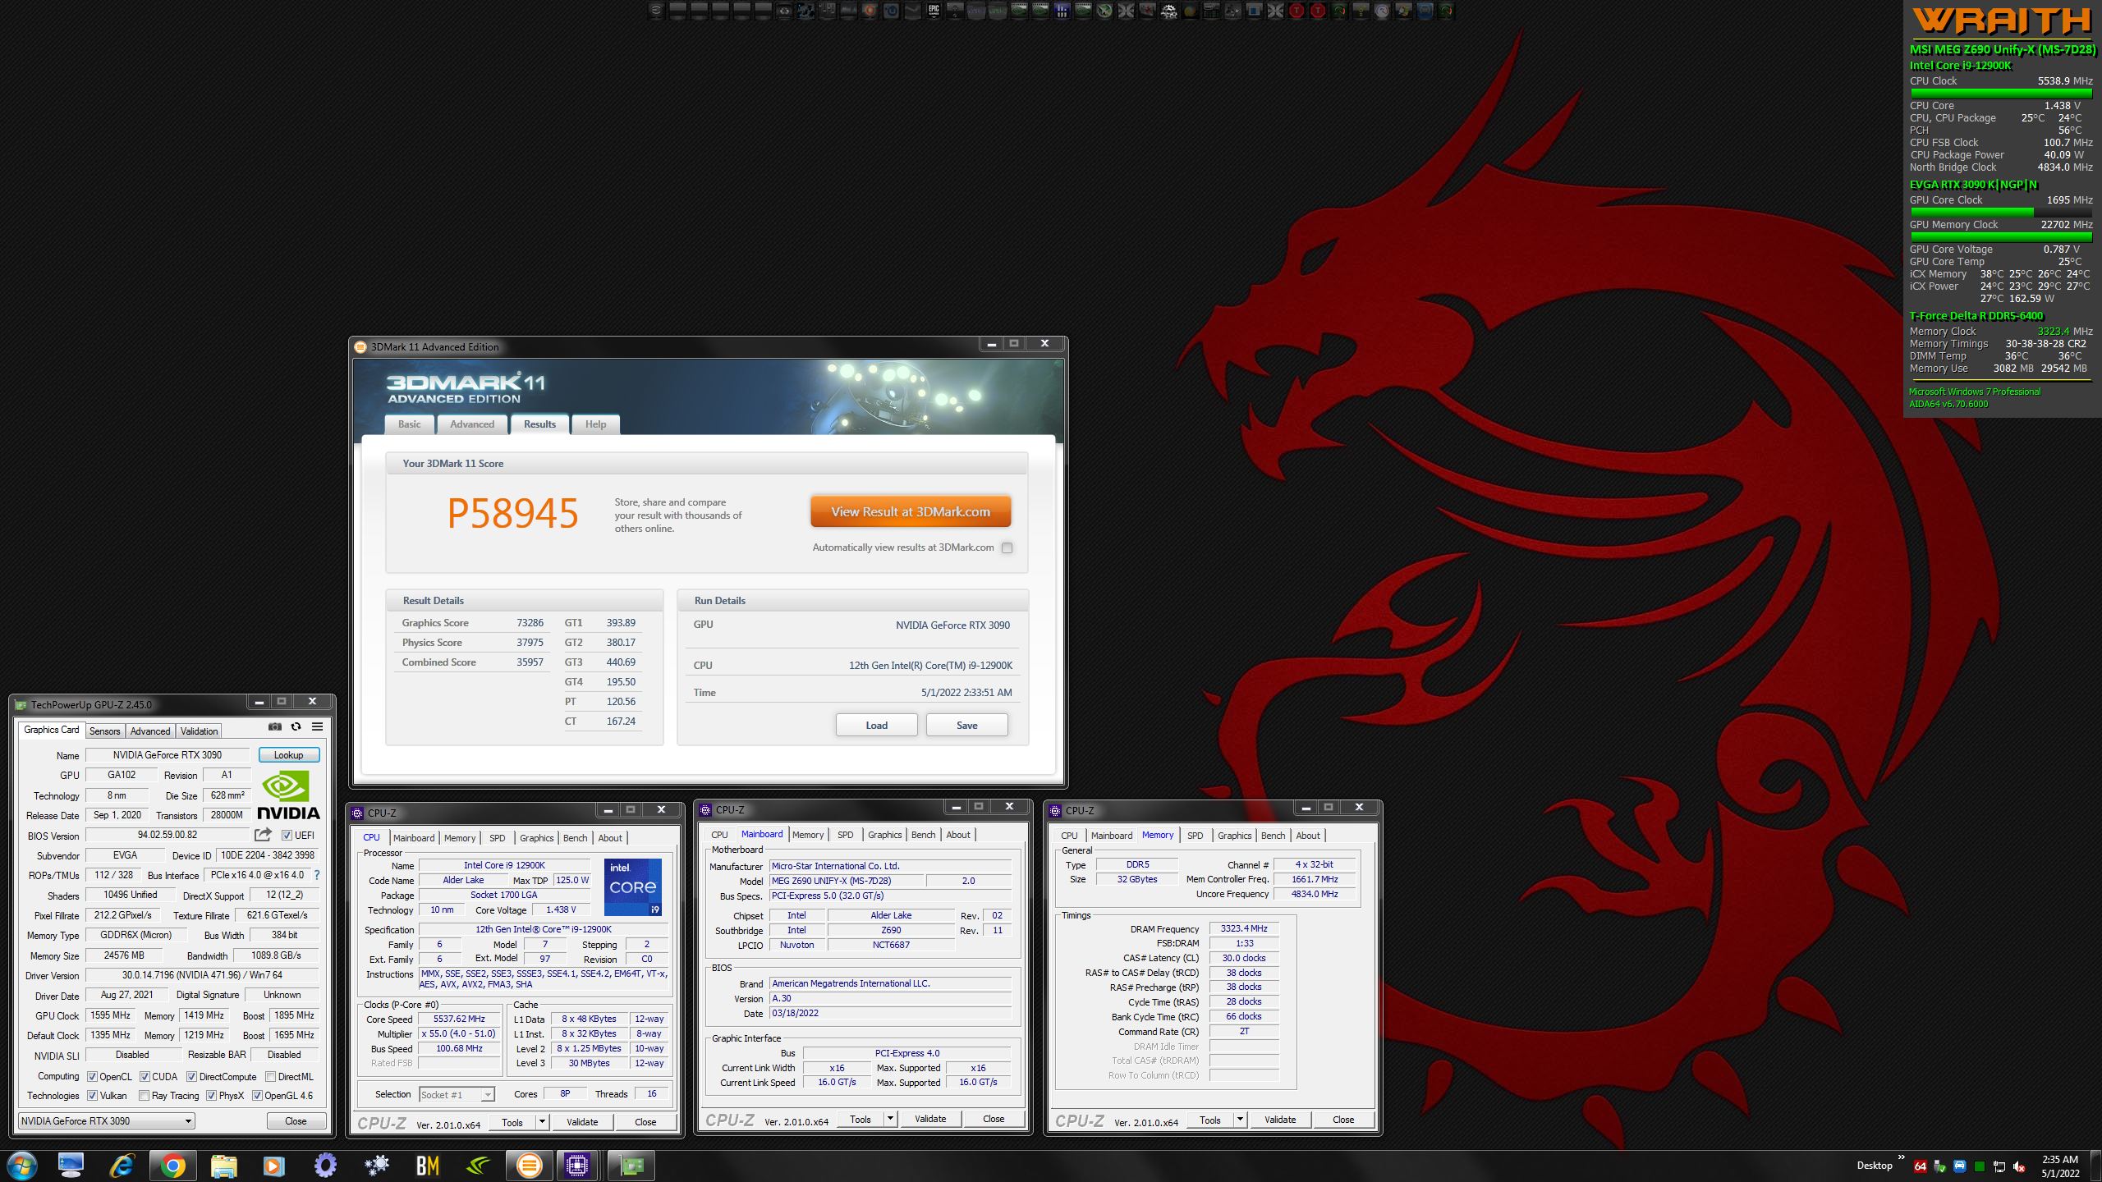Screen dimensions: 2102x1182
Task: Expand Tools dropdown arrow in CPU-Z Memory window
Action: click(1240, 1120)
